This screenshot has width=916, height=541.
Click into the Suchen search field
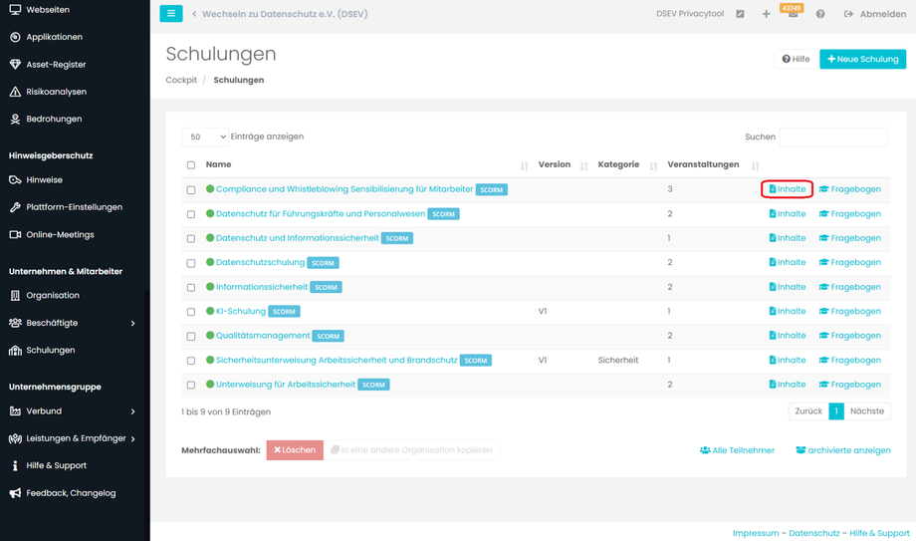coord(833,136)
